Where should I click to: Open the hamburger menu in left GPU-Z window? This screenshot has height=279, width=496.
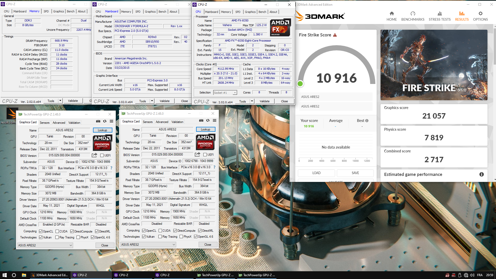coord(111,121)
